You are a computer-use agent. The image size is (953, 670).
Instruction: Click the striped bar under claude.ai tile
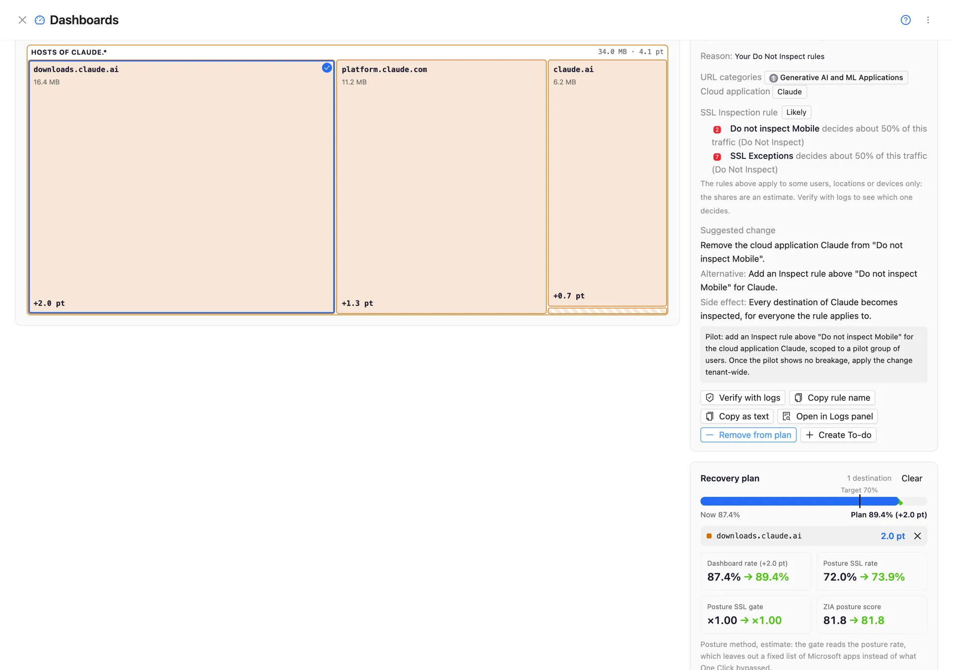point(607,311)
